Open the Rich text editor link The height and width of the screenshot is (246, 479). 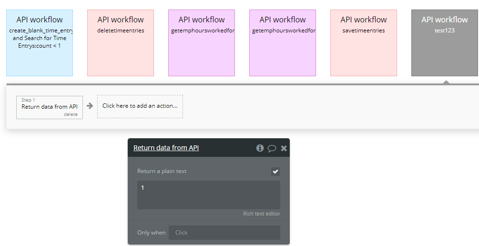pyautogui.click(x=261, y=214)
